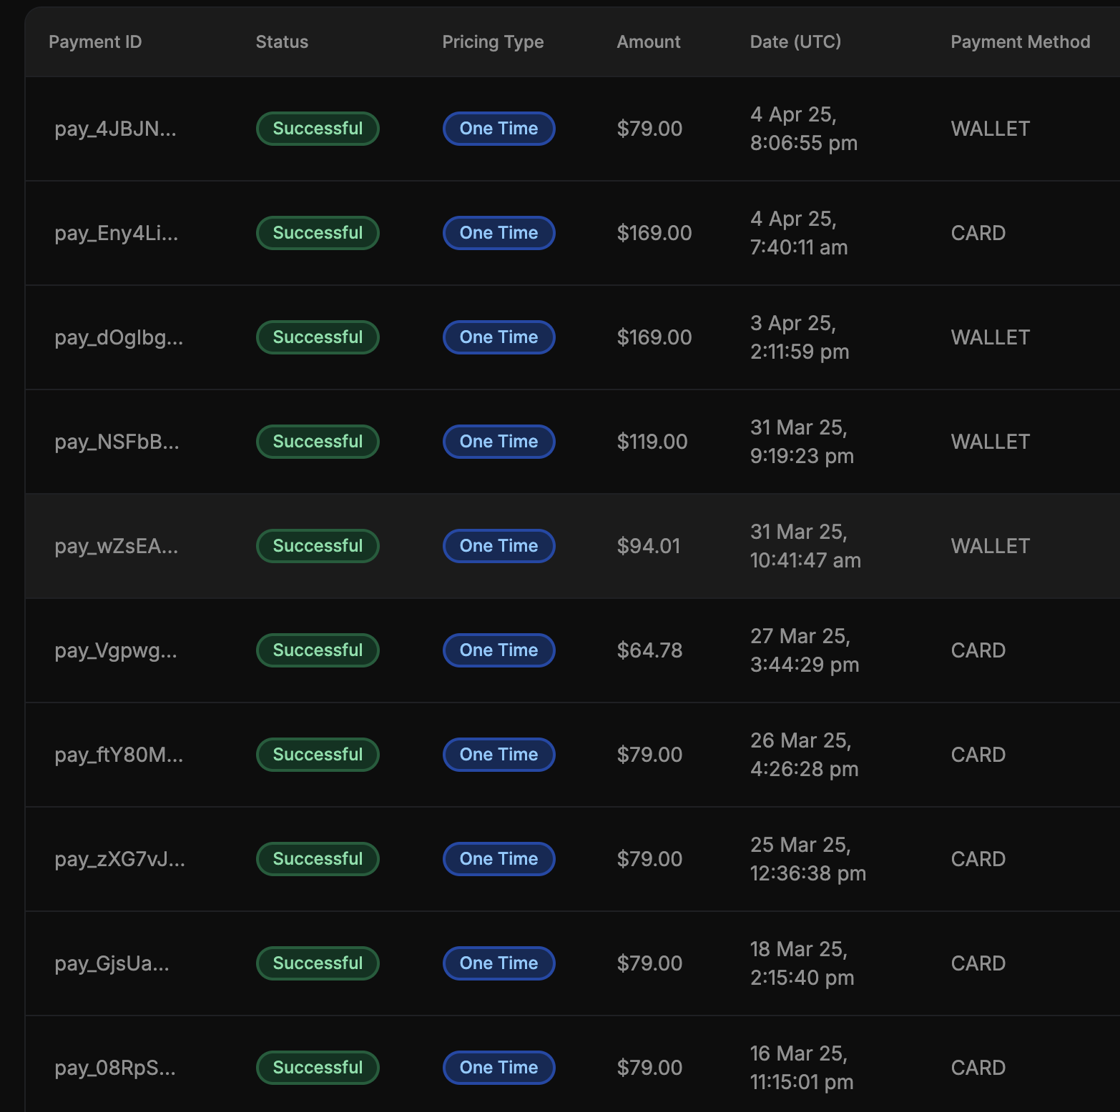Click the $94.01 amount cell

coord(648,547)
